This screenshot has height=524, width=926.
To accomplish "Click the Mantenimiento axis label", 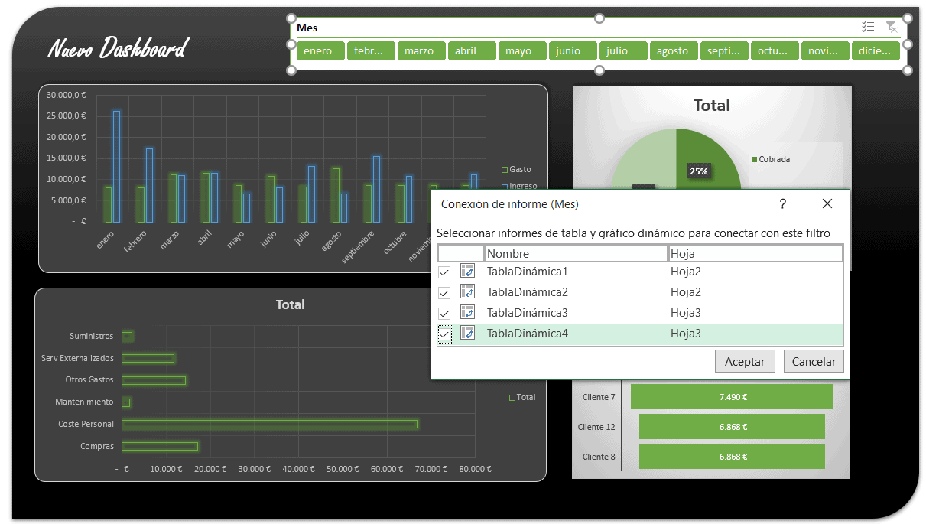I will [x=84, y=402].
